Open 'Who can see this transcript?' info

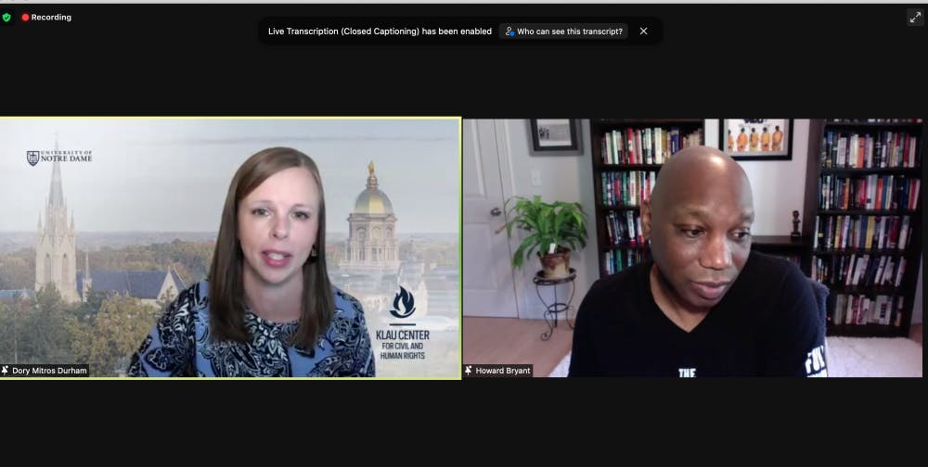tap(565, 31)
